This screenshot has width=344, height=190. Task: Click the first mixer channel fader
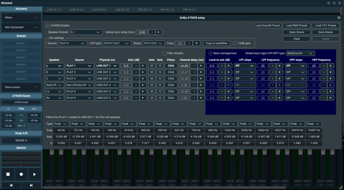click(52, 152)
